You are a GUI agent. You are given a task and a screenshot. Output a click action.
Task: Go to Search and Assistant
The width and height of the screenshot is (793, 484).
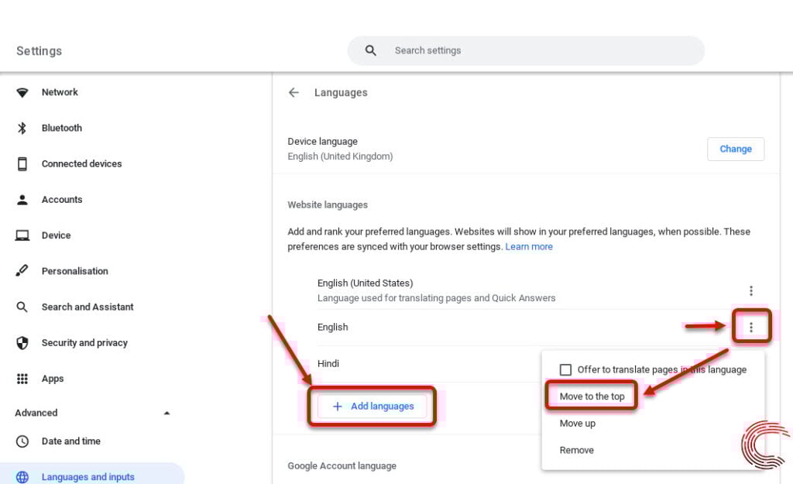[x=88, y=307]
